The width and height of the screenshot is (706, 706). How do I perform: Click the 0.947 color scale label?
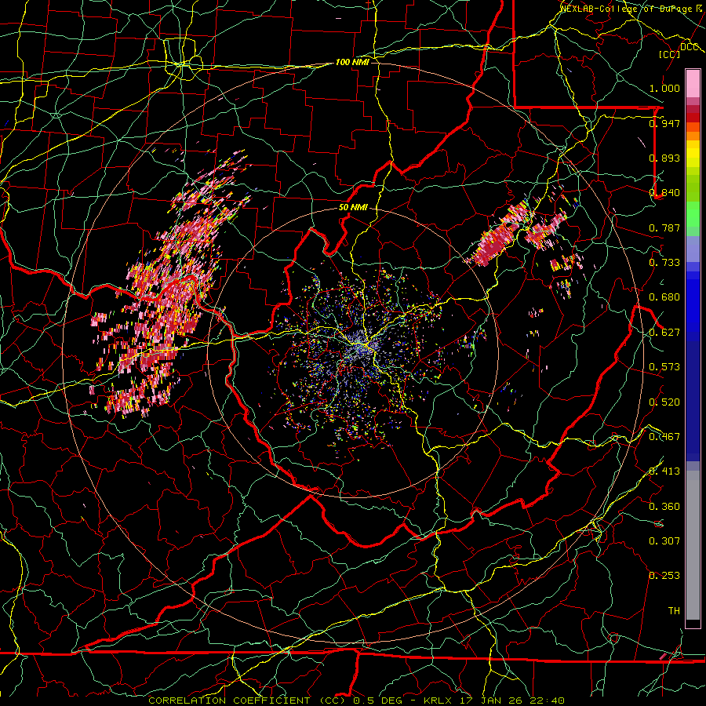tap(664, 123)
